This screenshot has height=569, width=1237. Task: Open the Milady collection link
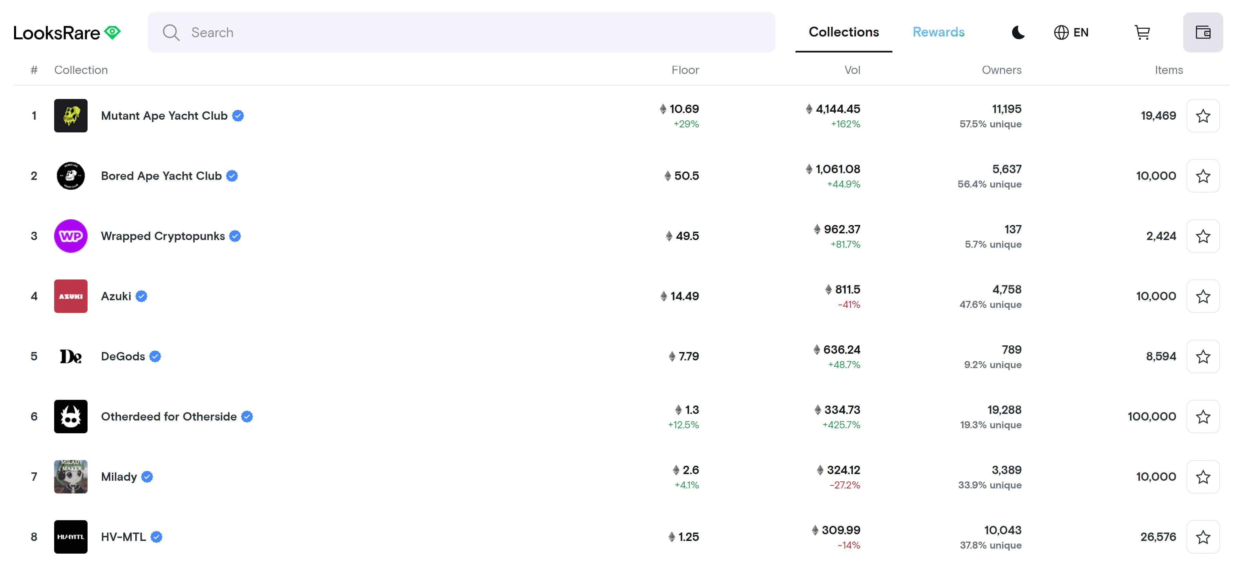coord(119,477)
